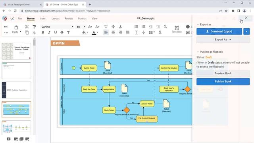The width and height of the screenshot is (254, 143).
Task: Toggle Italic formatting
Action: (x=49, y=33)
